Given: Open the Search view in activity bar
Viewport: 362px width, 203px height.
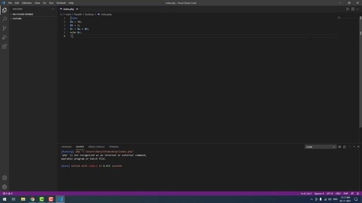Looking at the screenshot, I should (x=5, y=19).
